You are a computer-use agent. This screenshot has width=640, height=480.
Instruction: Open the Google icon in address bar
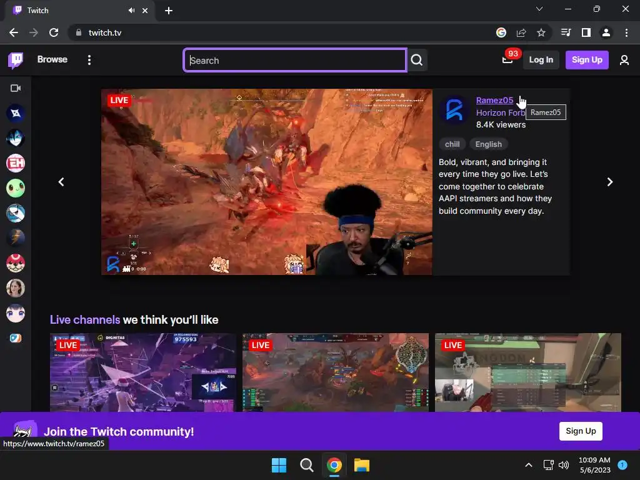pos(501,32)
